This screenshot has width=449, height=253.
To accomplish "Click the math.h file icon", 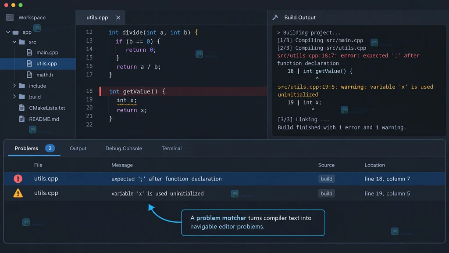I will pyautogui.click(x=29, y=75).
